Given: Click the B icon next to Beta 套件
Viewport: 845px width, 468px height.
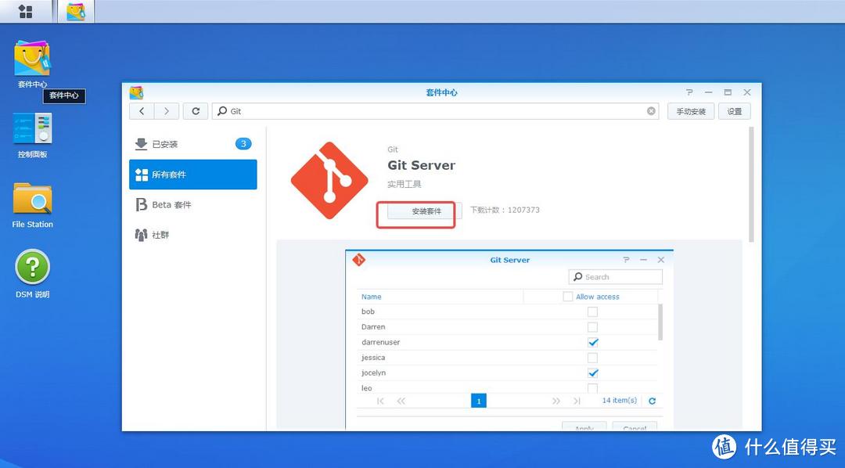Looking at the screenshot, I should (x=141, y=205).
